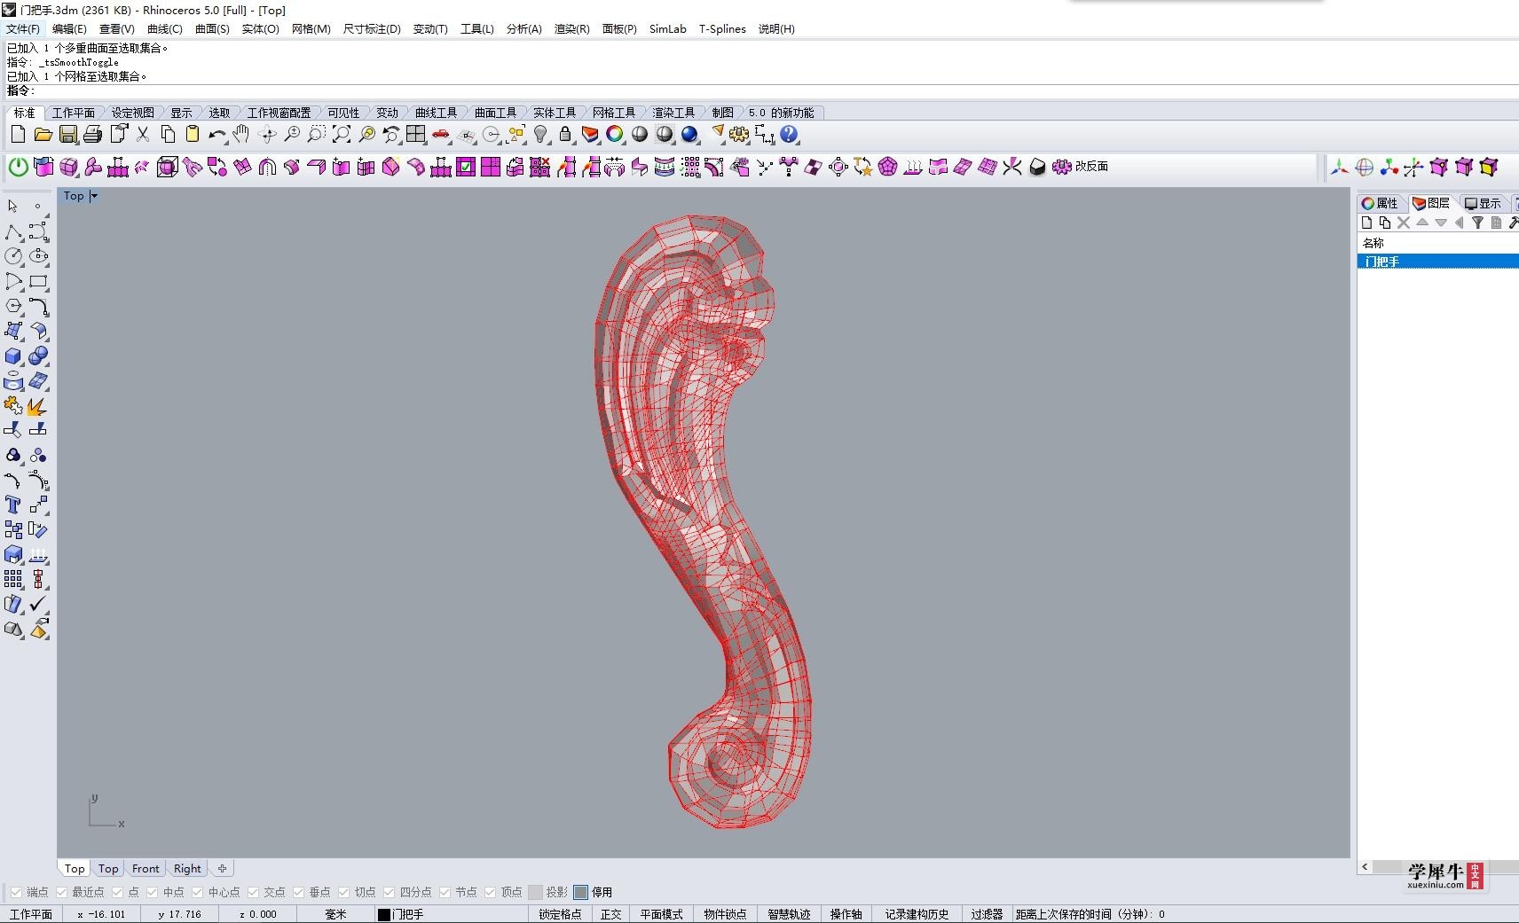1519x923 pixels.
Task: Open the T-Splines menu
Action: tap(722, 28)
